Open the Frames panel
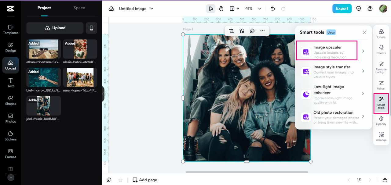Screen dimensions: 391x185 (11, 154)
